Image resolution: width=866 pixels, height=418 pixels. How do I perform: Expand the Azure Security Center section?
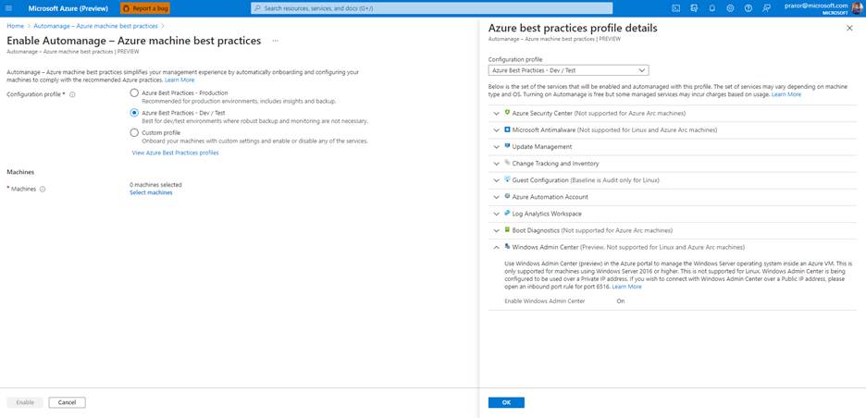[496, 113]
